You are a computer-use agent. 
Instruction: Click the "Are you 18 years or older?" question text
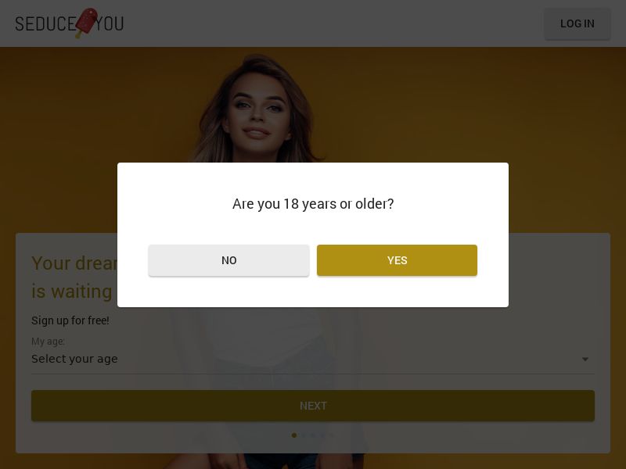[313, 204]
